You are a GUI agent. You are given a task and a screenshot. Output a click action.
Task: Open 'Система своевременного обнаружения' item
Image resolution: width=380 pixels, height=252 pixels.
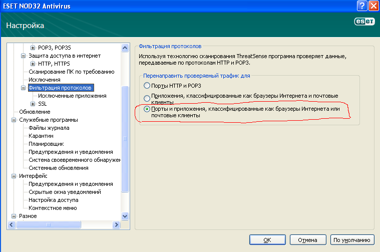click(x=75, y=160)
